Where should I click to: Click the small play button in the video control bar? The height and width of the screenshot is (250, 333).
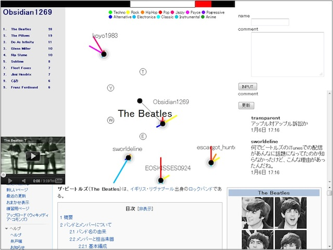tap(10, 181)
